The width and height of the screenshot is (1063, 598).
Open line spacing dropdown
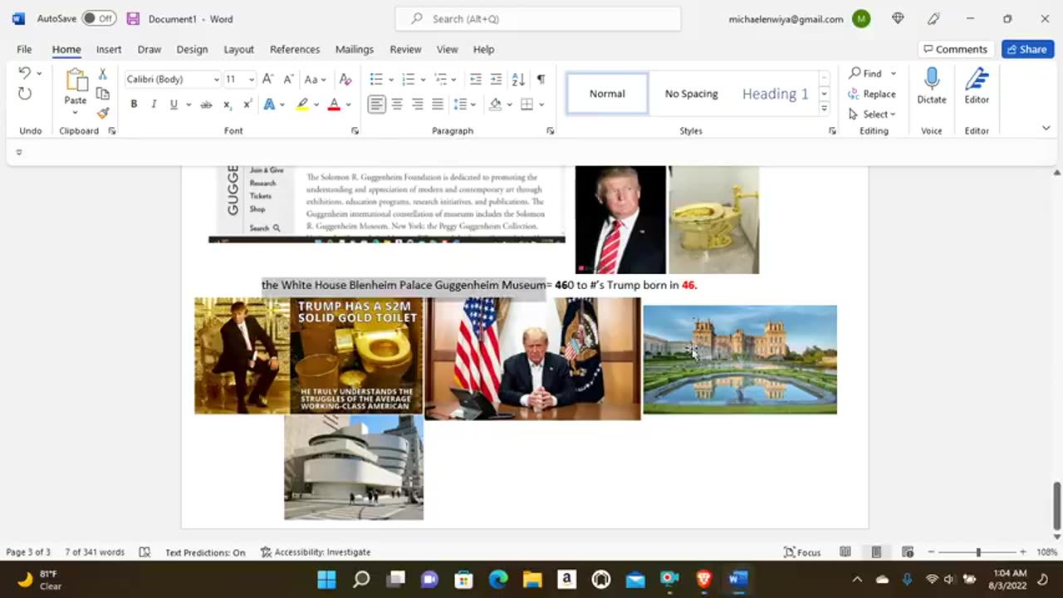coord(463,104)
